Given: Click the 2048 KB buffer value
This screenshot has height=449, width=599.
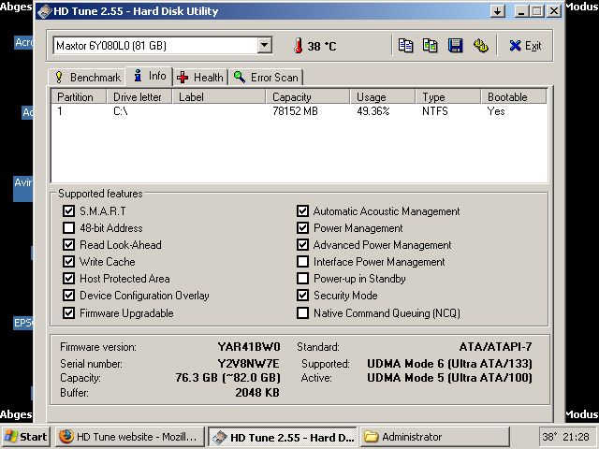Looking at the screenshot, I should pyautogui.click(x=257, y=392).
